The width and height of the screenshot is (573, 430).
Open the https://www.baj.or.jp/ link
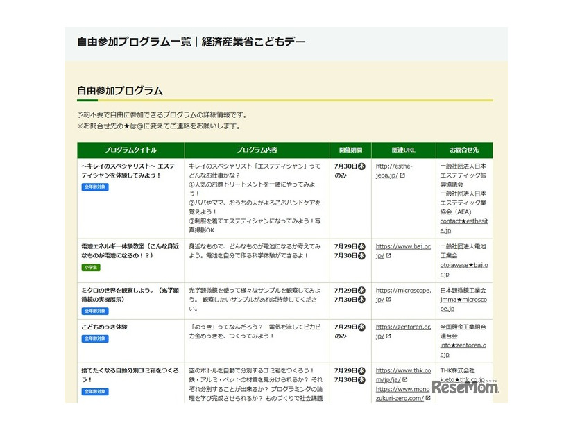click(x=403, y=250)
